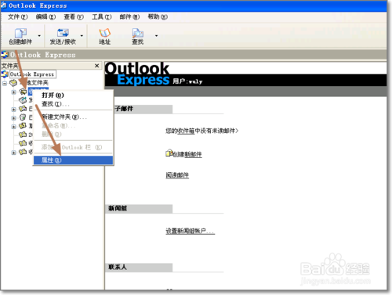The height and width of the screenshot is (295, 392).
Task: Open the 邮件(M) menu
Action: [129, 17]
